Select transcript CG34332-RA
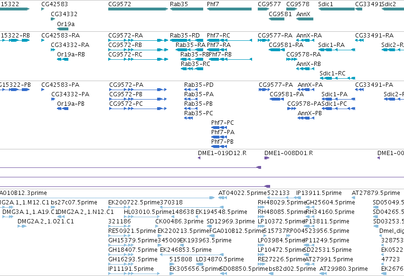Viewport: 404px width, 276px height. 70,45
